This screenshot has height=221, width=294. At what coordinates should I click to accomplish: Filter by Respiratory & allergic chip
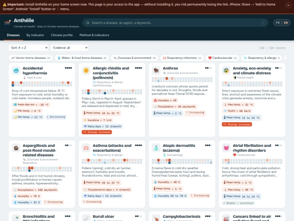click(x=262, y=58)
